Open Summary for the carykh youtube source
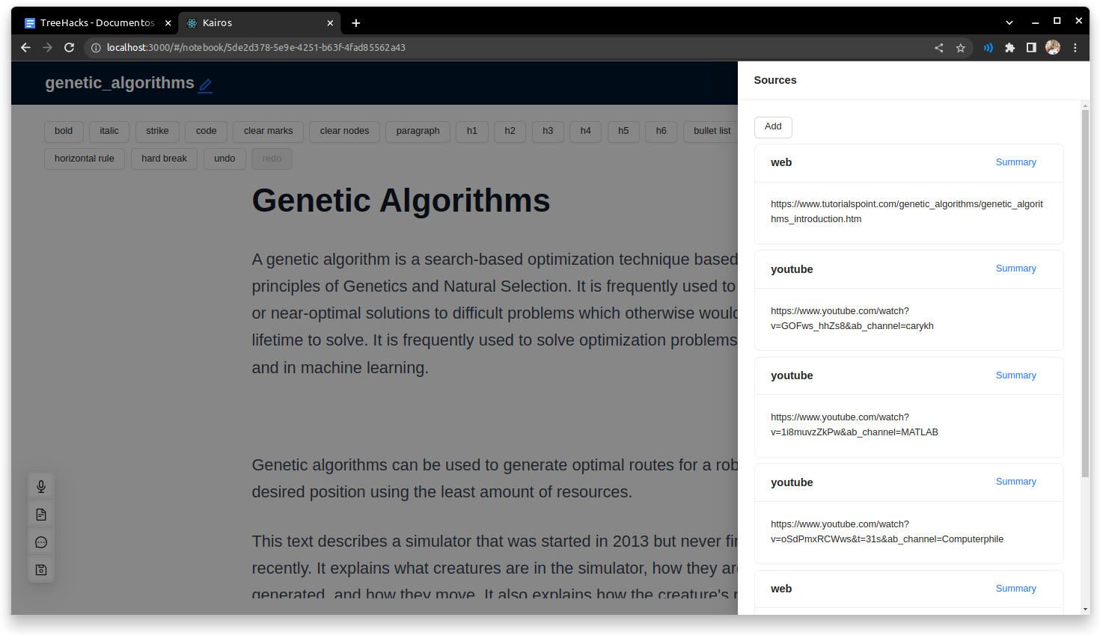1100x635 pixels. [x=1015, y=269]
